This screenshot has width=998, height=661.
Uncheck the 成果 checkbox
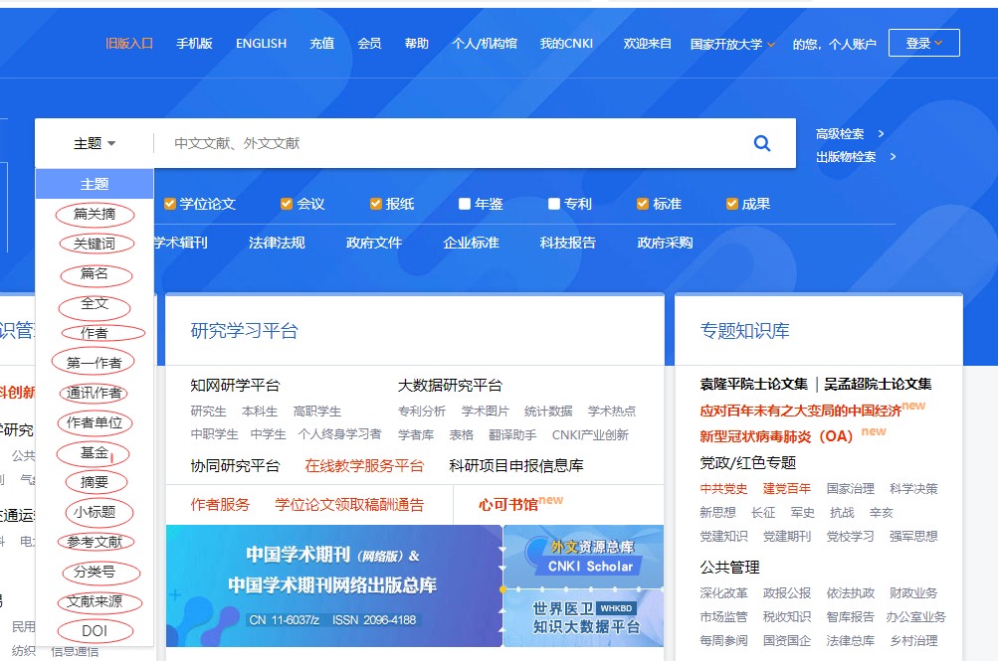tap(732, 204)
